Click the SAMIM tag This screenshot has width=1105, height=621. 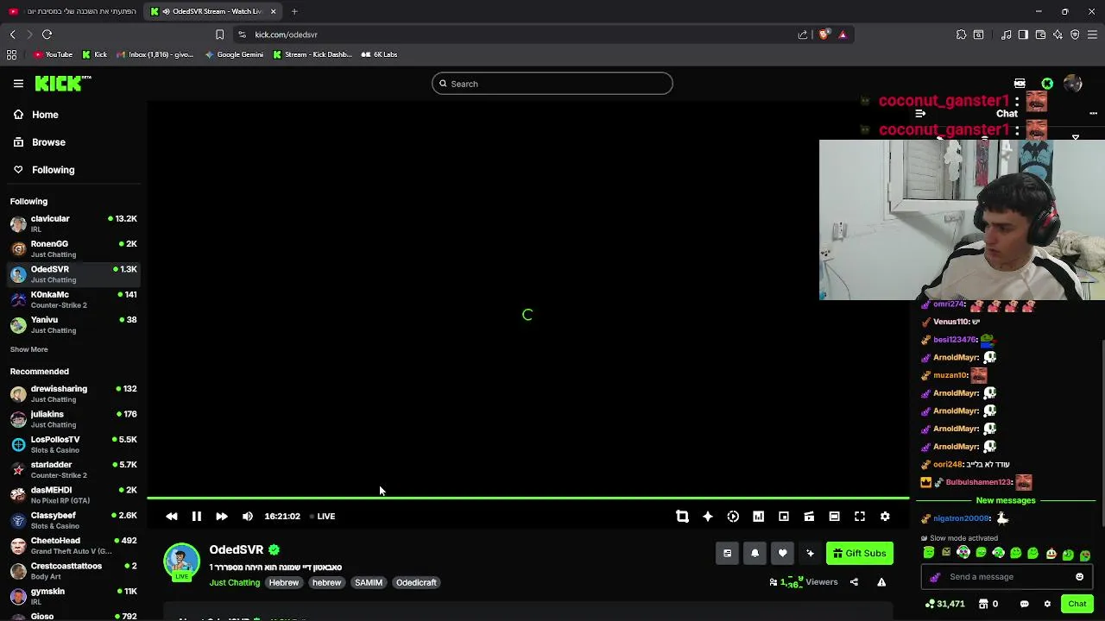tap(369, 583)
